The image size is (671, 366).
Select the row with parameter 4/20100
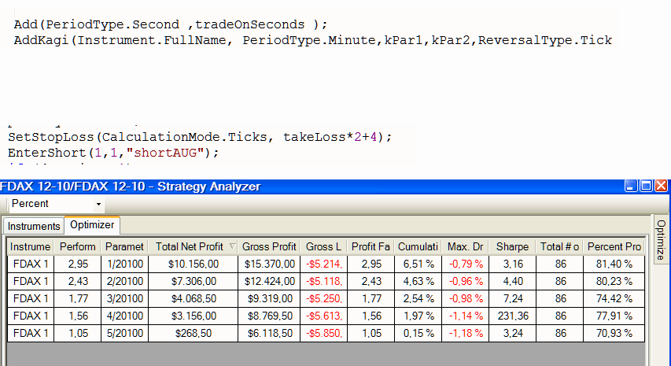tap(326, 316)
